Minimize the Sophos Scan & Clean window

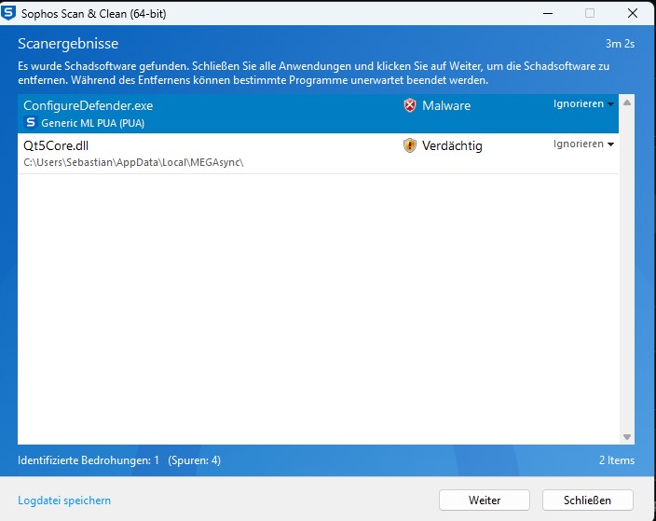pos(548,13)
